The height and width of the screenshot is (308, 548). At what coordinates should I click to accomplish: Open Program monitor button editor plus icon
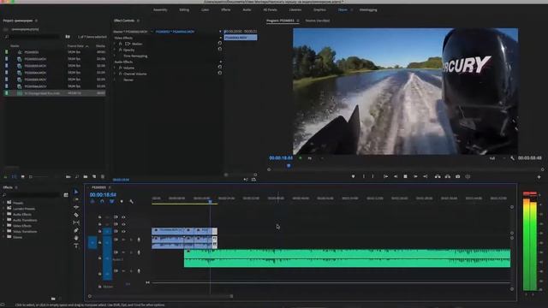pyautogui.click(x=539, y=177)
